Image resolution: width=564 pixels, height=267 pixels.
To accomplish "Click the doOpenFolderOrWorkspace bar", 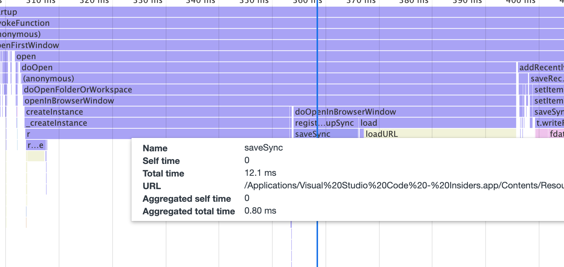I will [269, 90].
